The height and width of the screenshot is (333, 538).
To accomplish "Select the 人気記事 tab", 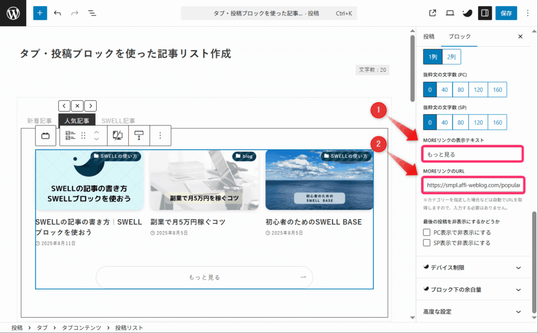I will tap(77, 121).
